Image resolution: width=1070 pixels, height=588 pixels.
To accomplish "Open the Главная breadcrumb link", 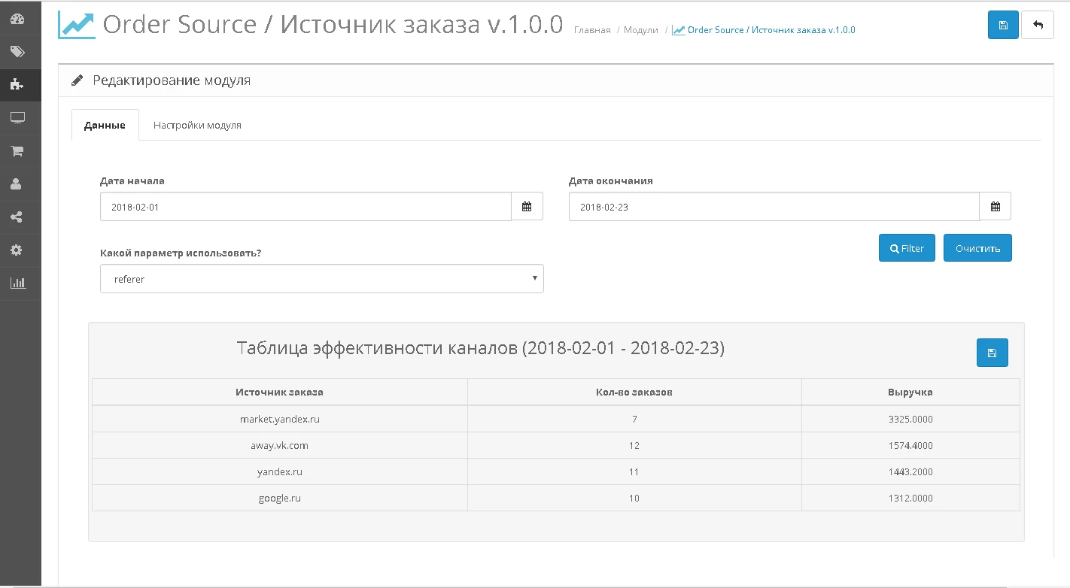I will point(592,30).
